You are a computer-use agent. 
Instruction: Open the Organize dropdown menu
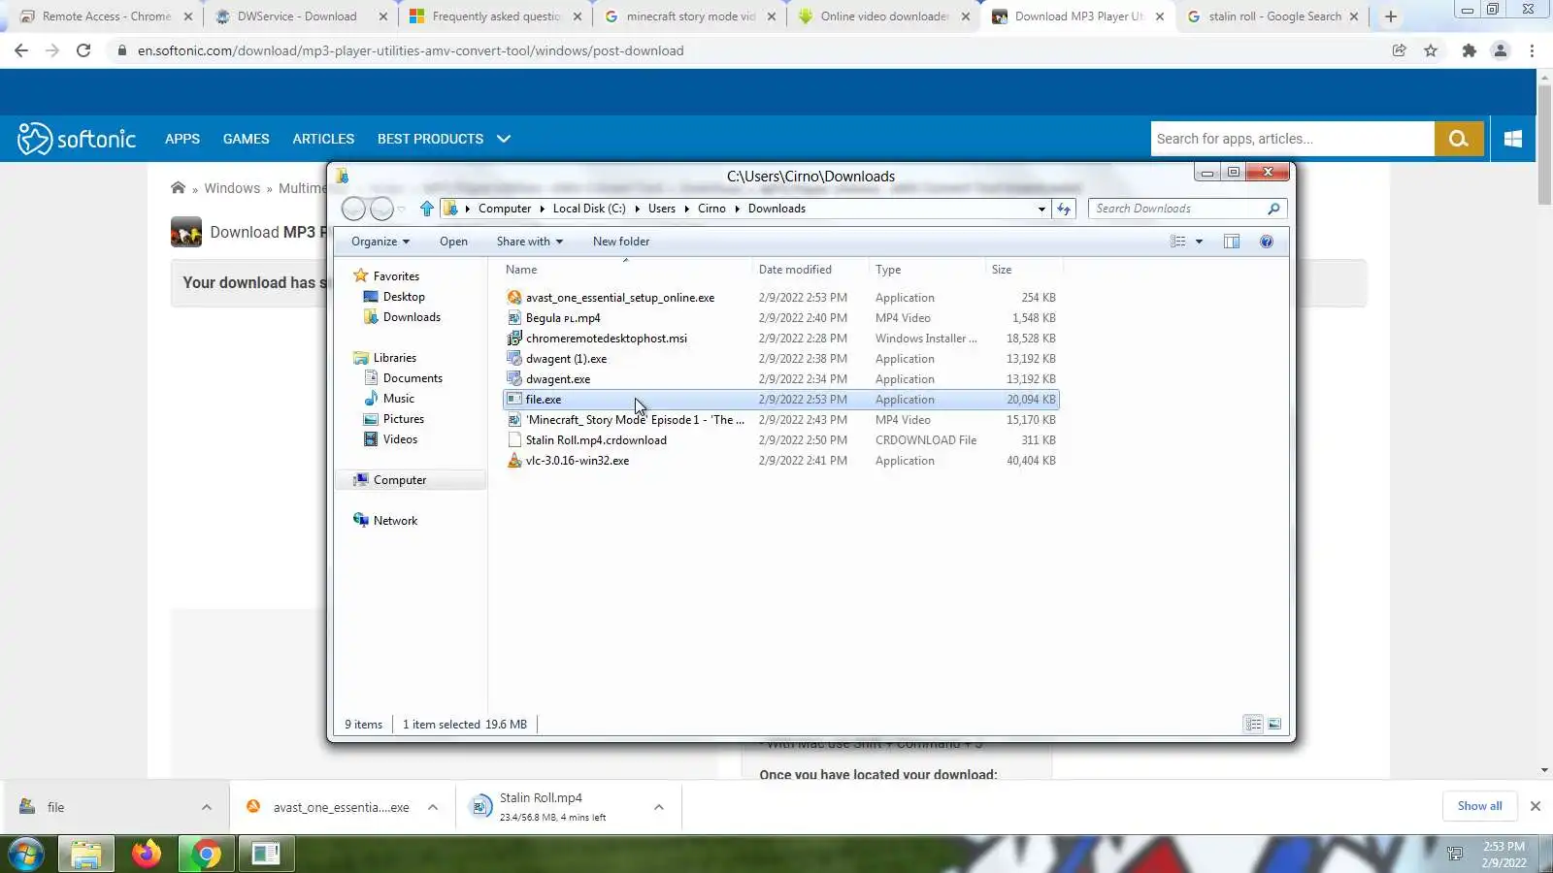[x=380, y=242]
